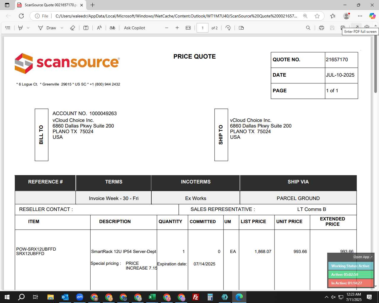Close the ScanSource Quote tab
Image resolution: width=379 pixels, height=303 pixels.
[81, 5]
